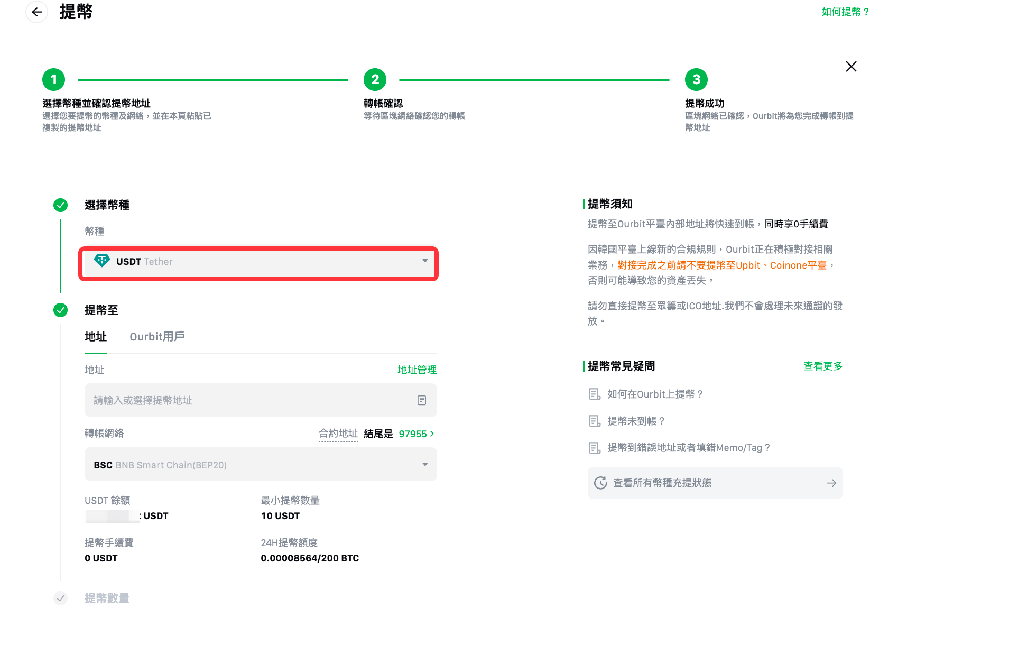Click the clock refresh icon in 查看所有幣種充提狀態
The height and width of the screenshot is (645, 1018).
pyautogui.click(x=600, y=483)
